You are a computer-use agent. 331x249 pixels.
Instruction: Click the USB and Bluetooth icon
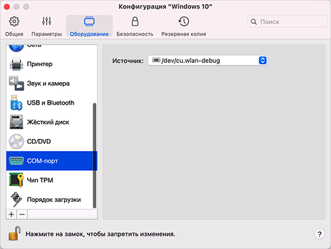pyautogui.click(x=17, y=103)
